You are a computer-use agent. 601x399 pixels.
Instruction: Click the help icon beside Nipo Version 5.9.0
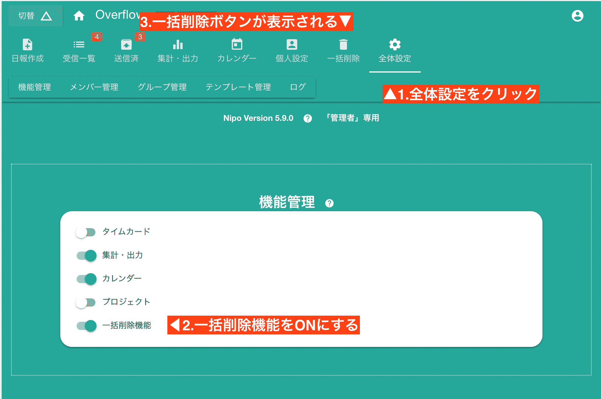coord(307,118)
